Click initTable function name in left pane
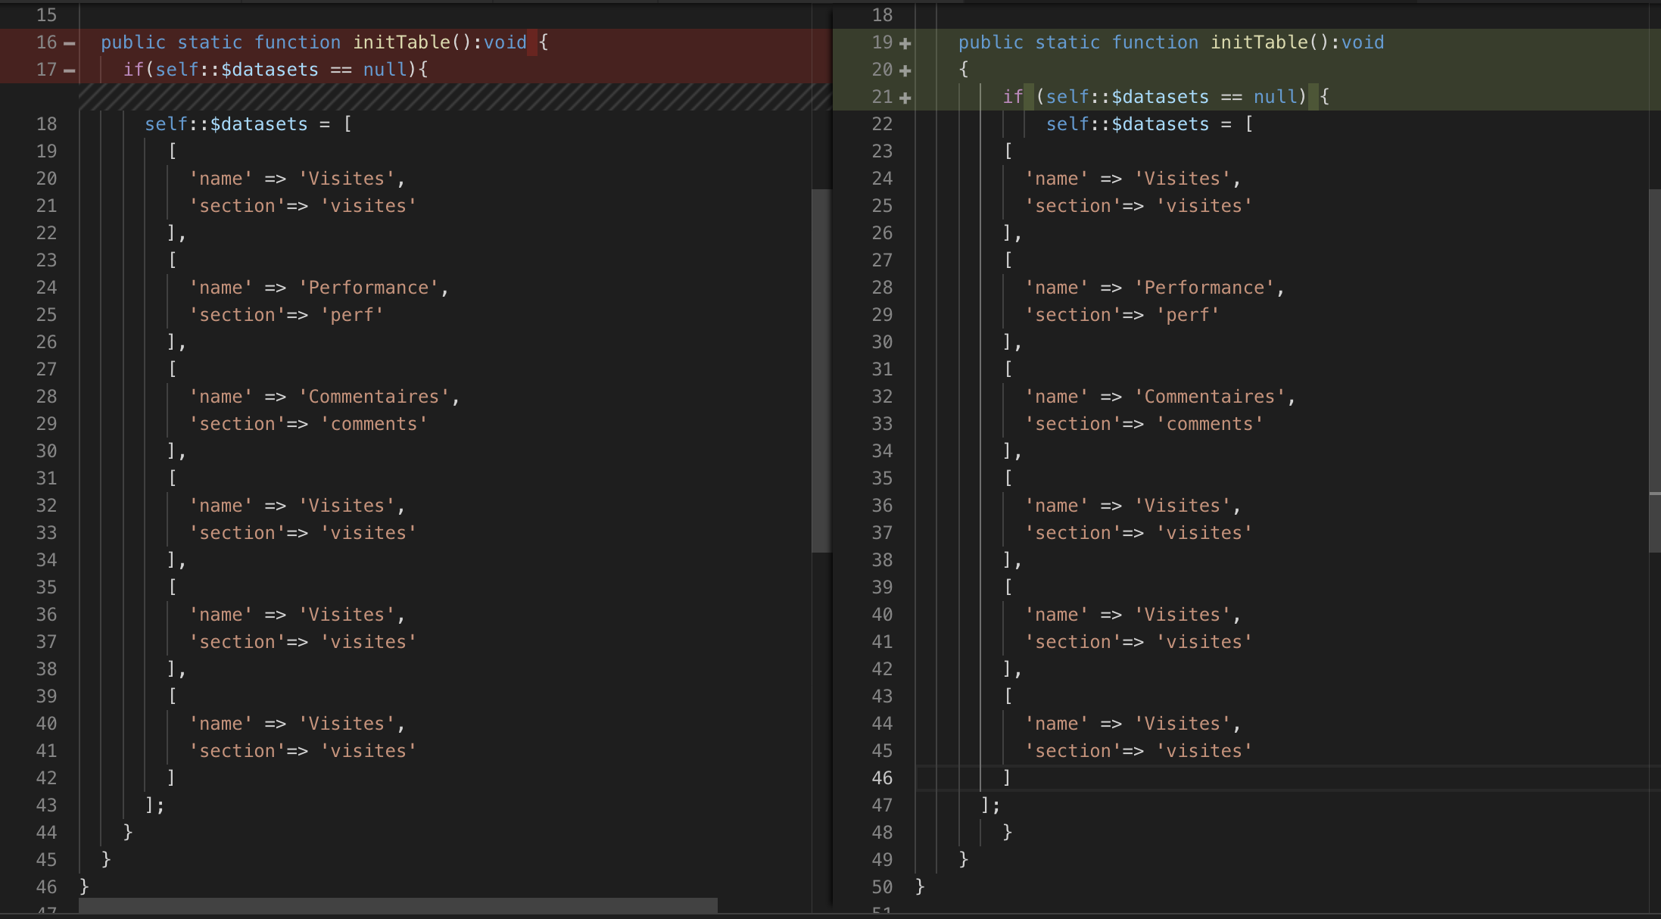The image size is (1661, 919). 401,42
